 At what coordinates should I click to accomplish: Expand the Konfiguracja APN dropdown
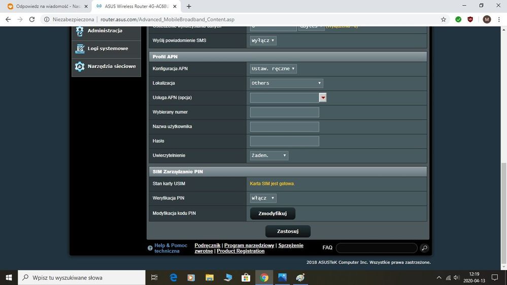click(x=274, y=68)
